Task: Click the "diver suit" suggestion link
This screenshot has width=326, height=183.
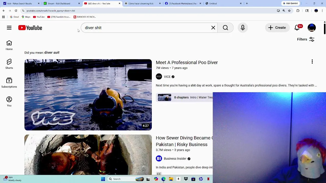Action: 52,53
